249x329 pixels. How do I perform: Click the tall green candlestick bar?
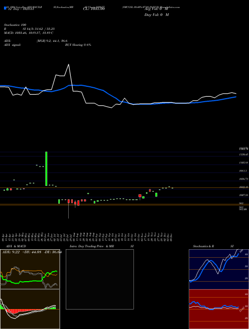(46, 168)
